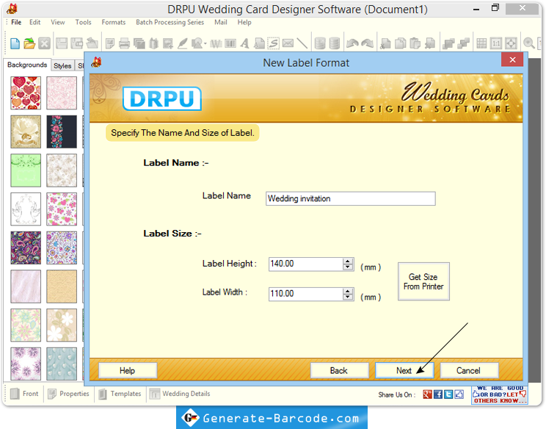
Task: Click the first database cylinder icon
Action: (320, 43)
